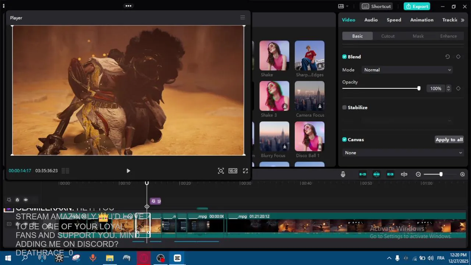The height and width of the screenshot is (265, 471).
Task: Click the playhead marker on the ruler
Action: tap(147, 183)
